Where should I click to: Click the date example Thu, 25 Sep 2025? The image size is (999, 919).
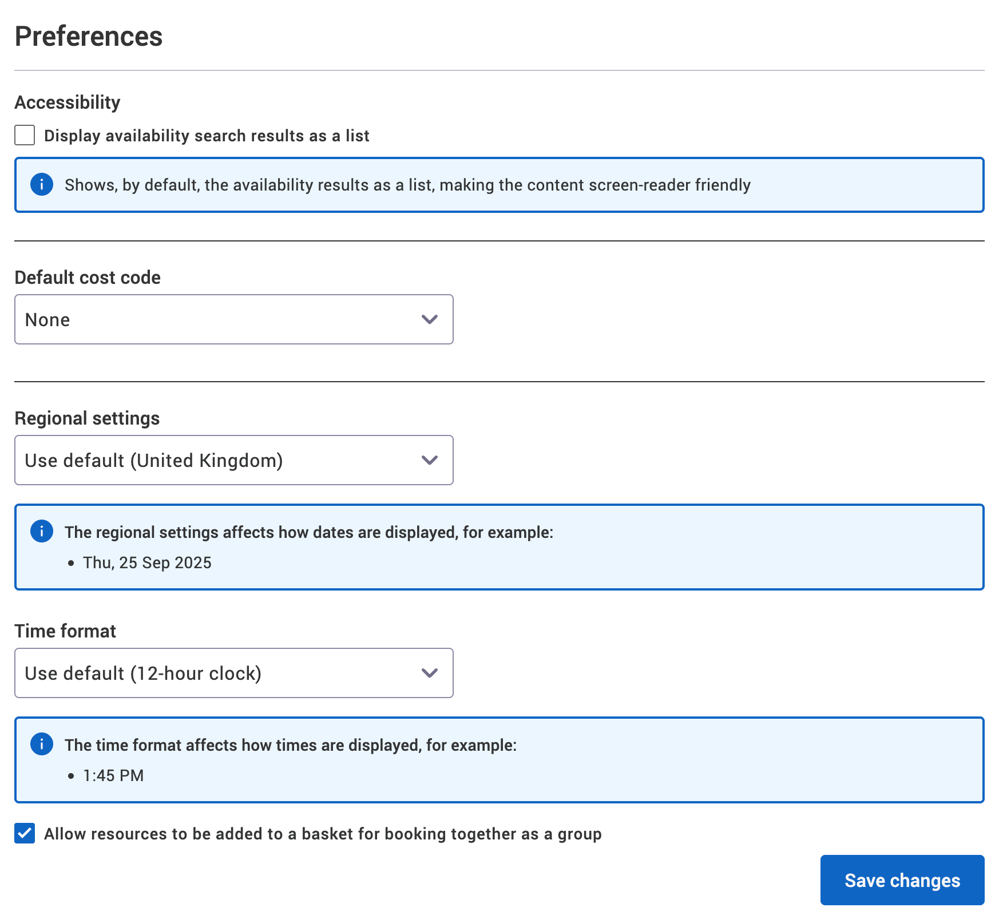146,563
